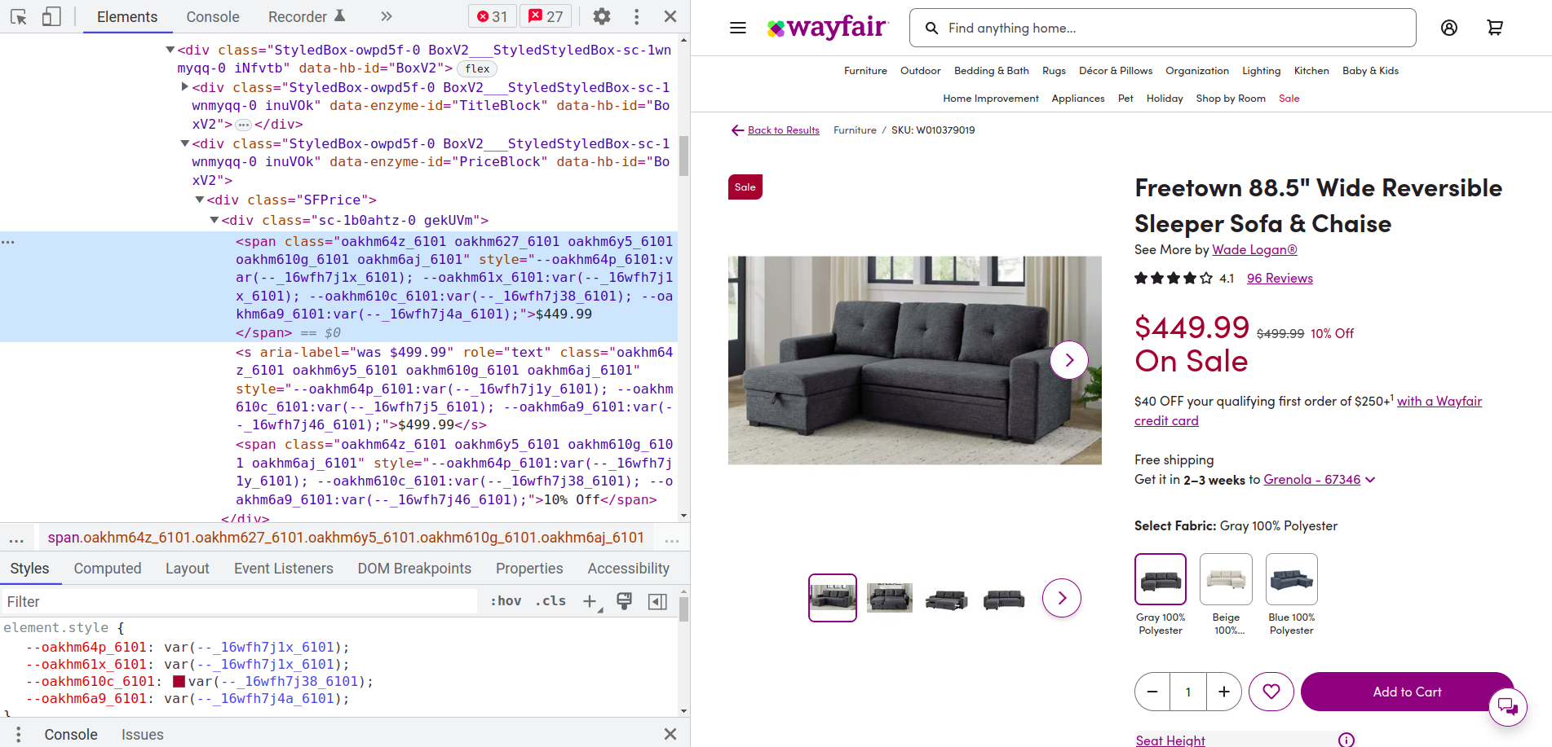Expand the TitleBlock div node
Screen dimensions: 1552x747
[185, 86]
